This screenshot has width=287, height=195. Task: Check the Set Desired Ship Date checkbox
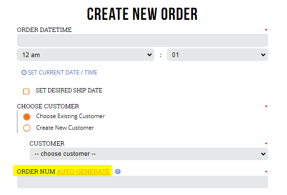click(x=26, y=91)
